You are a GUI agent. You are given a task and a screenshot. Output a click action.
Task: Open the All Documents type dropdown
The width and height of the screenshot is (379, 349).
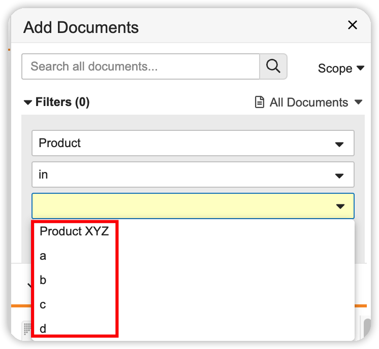pos(309,102)
